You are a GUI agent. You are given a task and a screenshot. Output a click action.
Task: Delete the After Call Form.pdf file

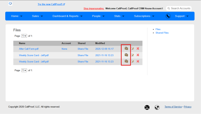[x=138, y=48]
